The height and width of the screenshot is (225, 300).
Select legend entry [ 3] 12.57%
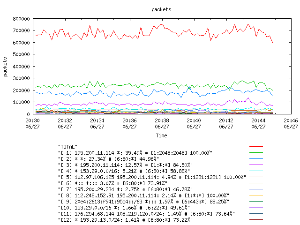[125, 165]
